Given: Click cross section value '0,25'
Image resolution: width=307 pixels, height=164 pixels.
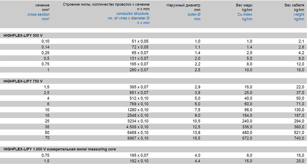Looking at the screenshot, I should (x=45, y=53).
